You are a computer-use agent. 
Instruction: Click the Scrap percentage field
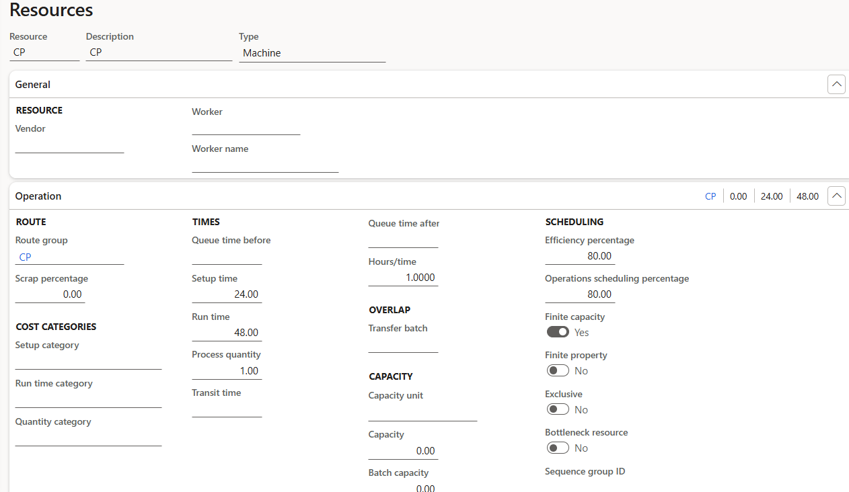pos(50,294)
